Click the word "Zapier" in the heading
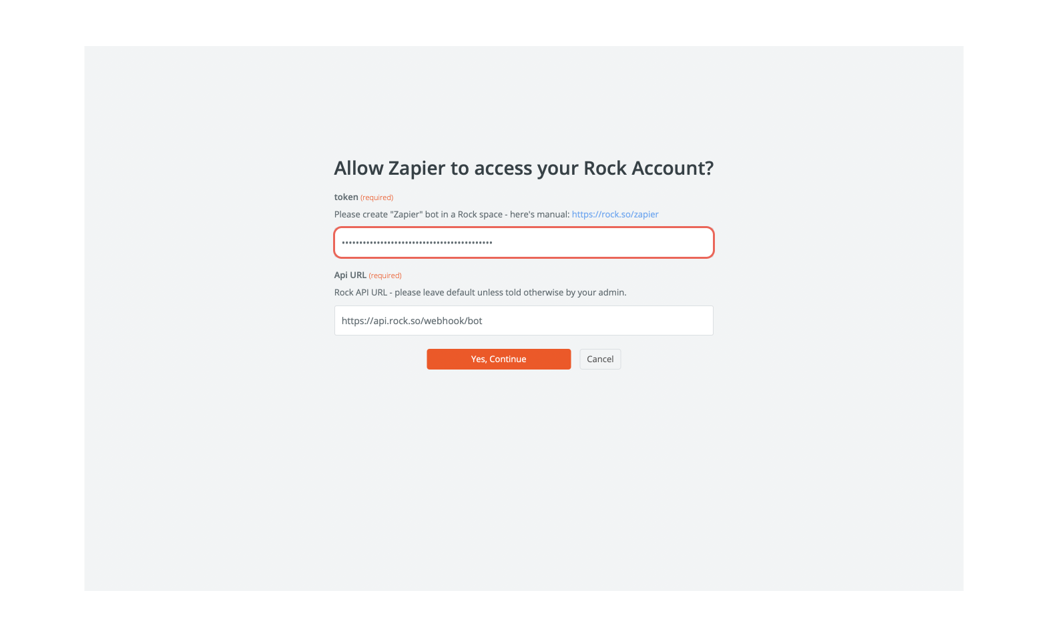Viewport: 1048px width, 637px height. coord(417,168)
